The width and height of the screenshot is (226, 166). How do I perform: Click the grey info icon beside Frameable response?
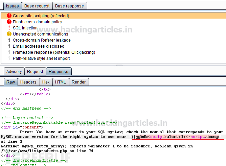[9, 52]
